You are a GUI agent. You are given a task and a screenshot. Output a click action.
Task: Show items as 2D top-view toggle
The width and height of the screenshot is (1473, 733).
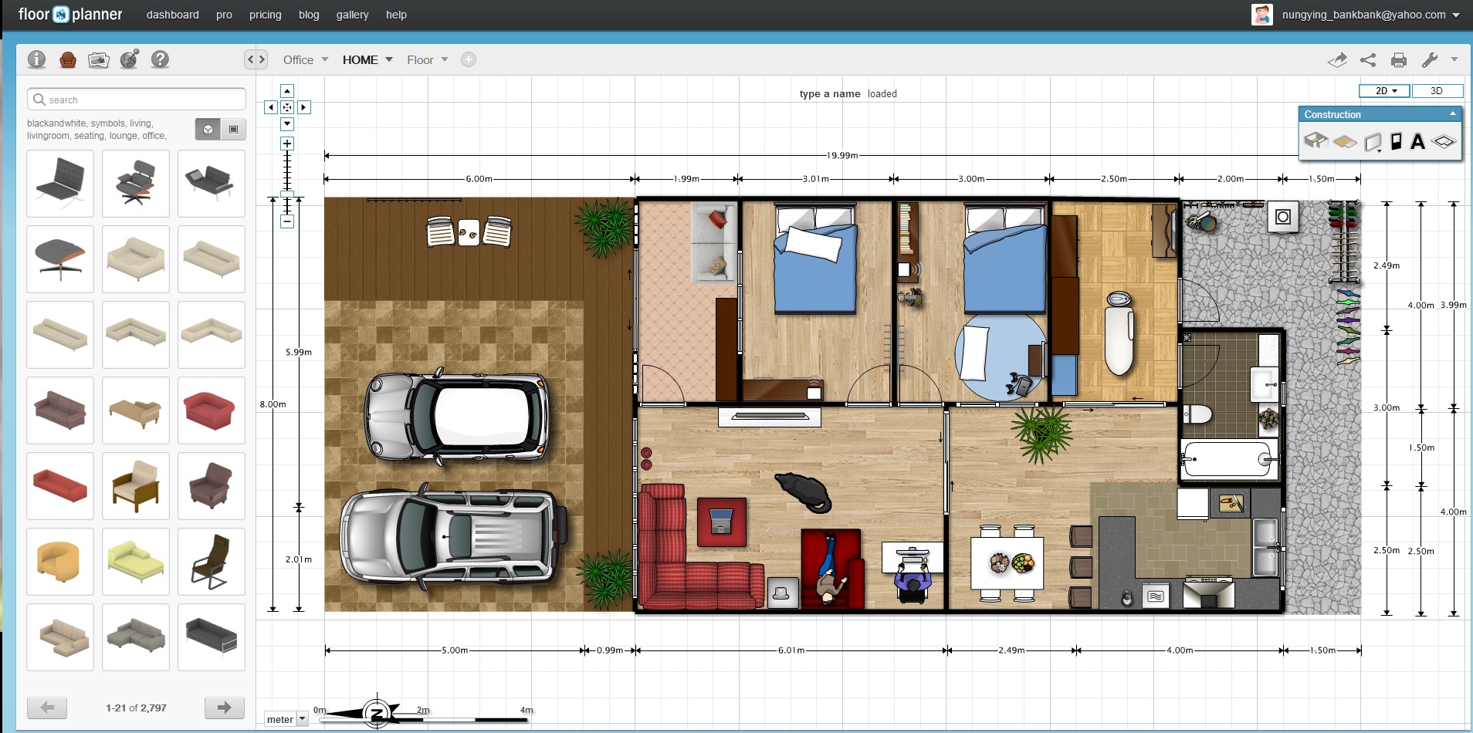(x=233, y=130)
